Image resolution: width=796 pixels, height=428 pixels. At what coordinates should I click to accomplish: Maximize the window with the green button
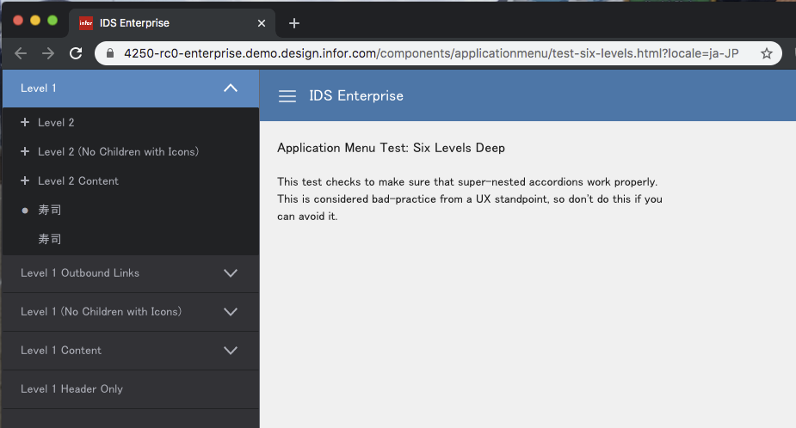click(52, 21)
